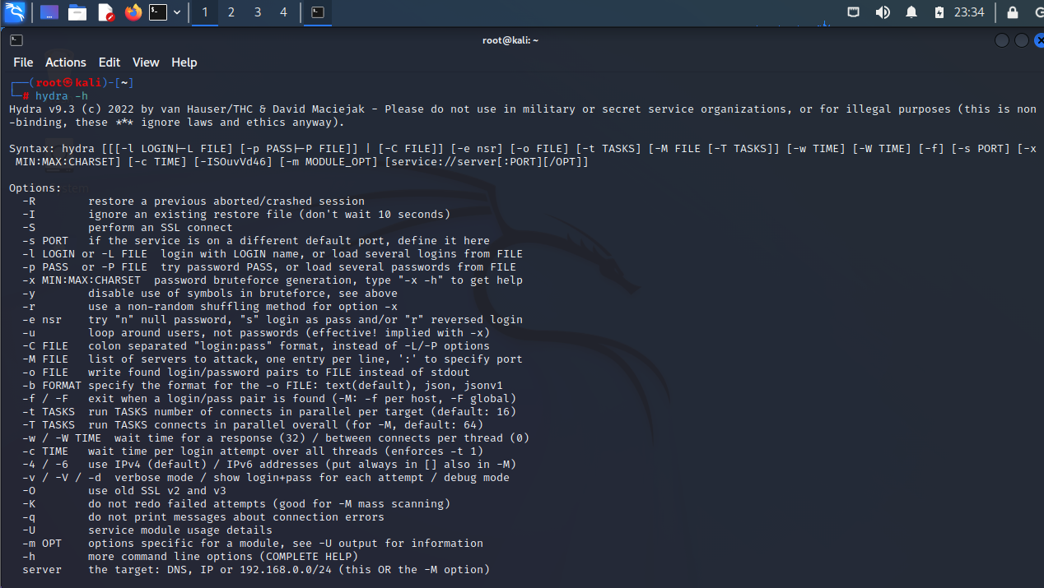Click the '-S perform an SSL connect' line
The height and width of the screenshot is (588, 1044).
tap(128, 228)
